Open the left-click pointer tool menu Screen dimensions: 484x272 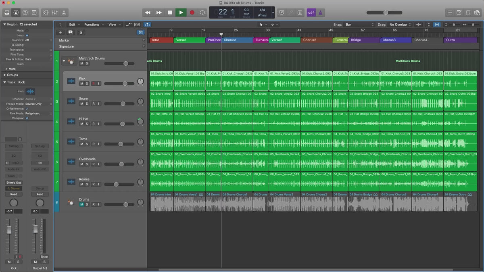coord(263,25)
